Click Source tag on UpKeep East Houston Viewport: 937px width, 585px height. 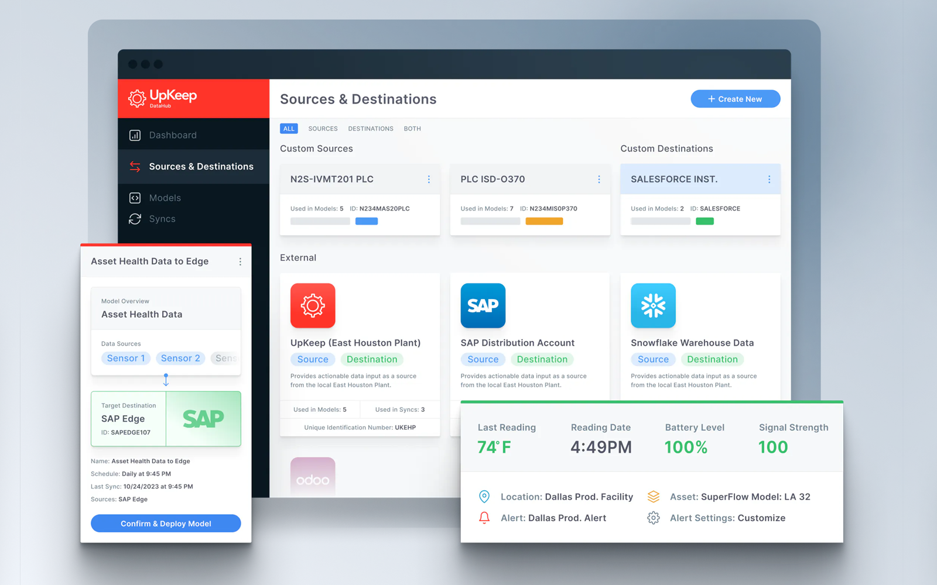point(313,359)
